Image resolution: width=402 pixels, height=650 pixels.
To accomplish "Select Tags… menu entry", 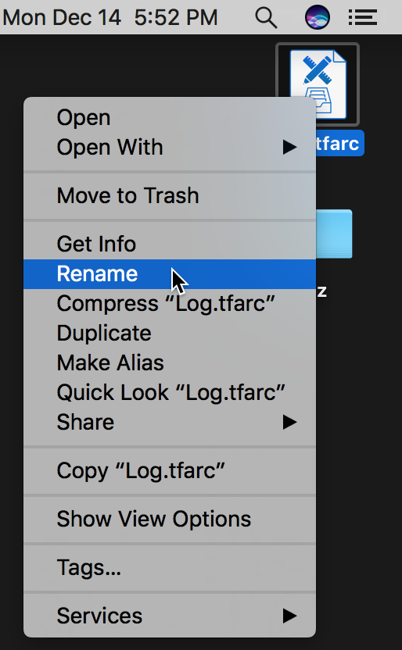I will pyautogui.click(x=170, y=568).
